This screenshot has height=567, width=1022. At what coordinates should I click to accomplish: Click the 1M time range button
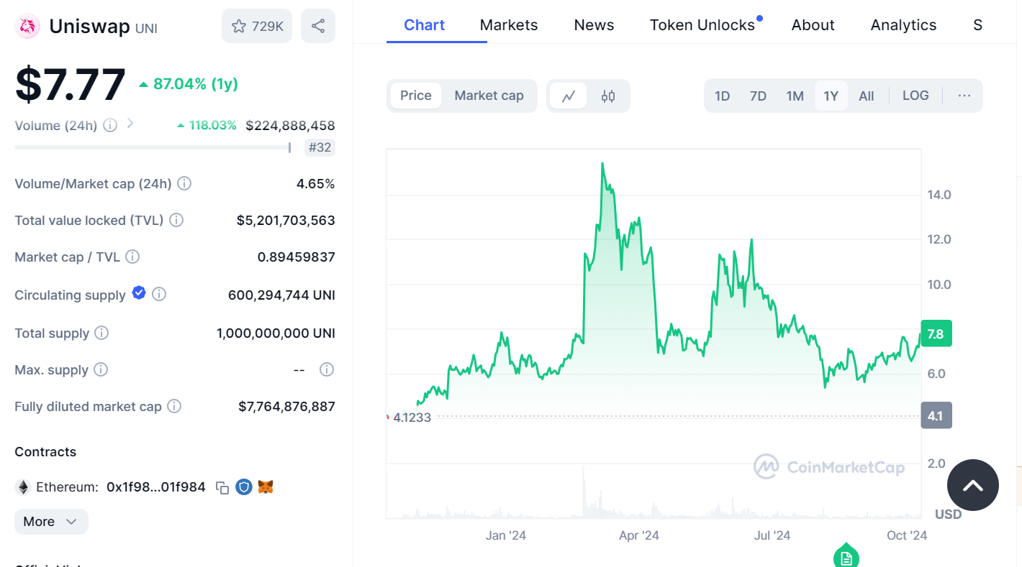[x=795, y=96]
